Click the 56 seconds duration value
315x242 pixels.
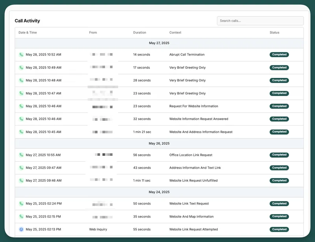142,155
